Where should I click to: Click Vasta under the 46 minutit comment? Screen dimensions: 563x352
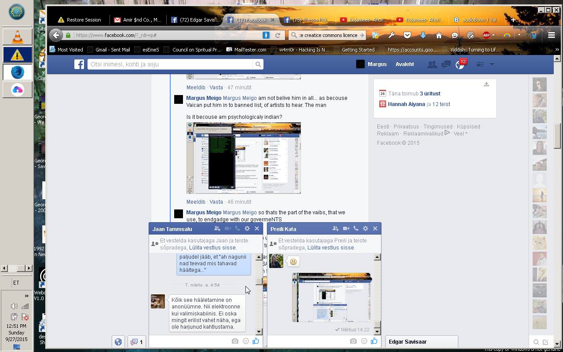(x=216, y=202)
